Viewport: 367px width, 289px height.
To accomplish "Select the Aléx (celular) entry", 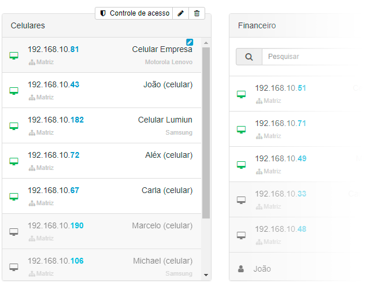I will click(168, 155).
